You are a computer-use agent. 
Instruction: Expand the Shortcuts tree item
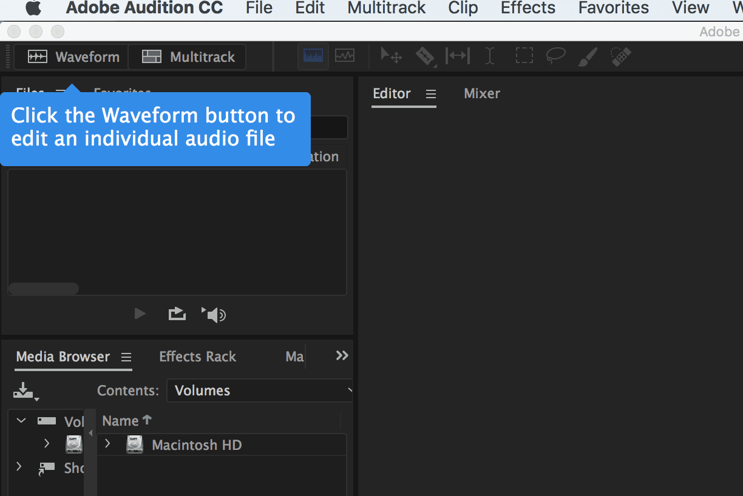coord(19,467)
